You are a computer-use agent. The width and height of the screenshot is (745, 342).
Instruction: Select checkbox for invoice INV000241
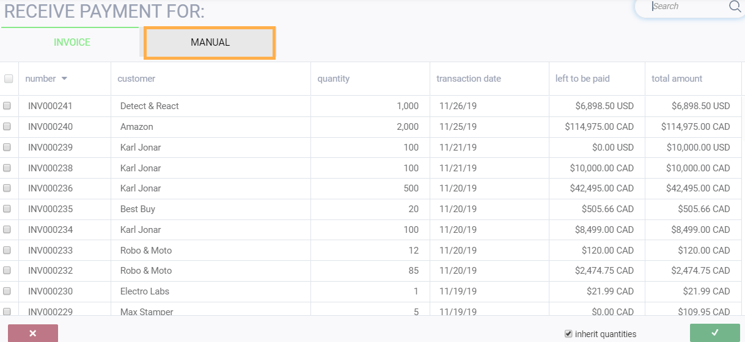[x=7, y=106]
